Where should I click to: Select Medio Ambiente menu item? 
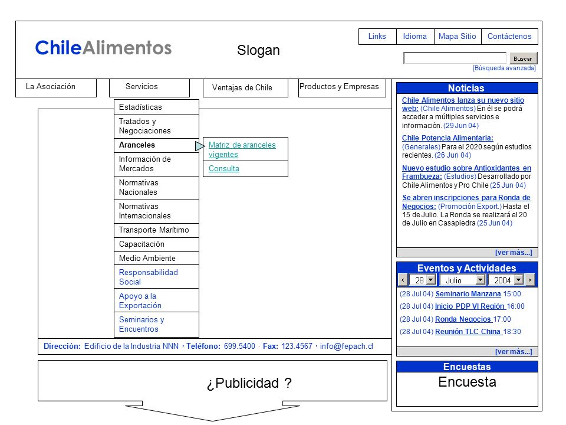[156, 259]
